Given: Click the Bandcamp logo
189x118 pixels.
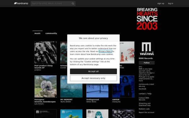Looking at the screenshot, I should tap(21, 3).
